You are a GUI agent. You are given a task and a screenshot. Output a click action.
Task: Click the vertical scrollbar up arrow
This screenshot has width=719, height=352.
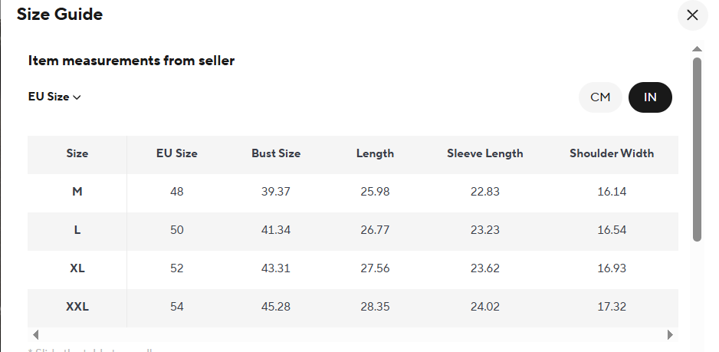click(697, 49)
